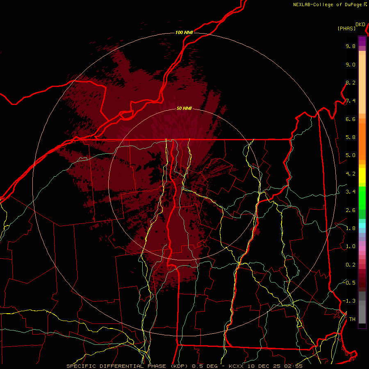Click the 6.6 value on the color scale
The height and width of the screenshot is (369, 369).
point(351,119)
